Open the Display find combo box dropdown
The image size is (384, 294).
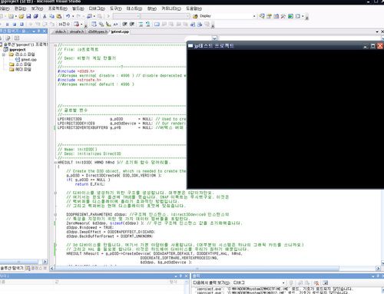pos(254,16)
